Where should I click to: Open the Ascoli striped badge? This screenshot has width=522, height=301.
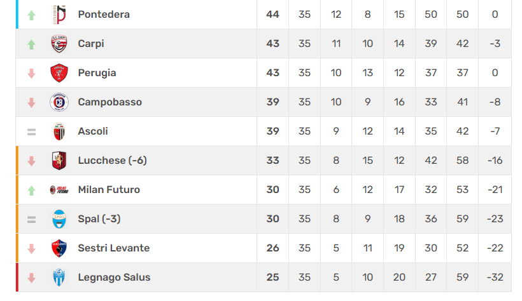(59, 131)
